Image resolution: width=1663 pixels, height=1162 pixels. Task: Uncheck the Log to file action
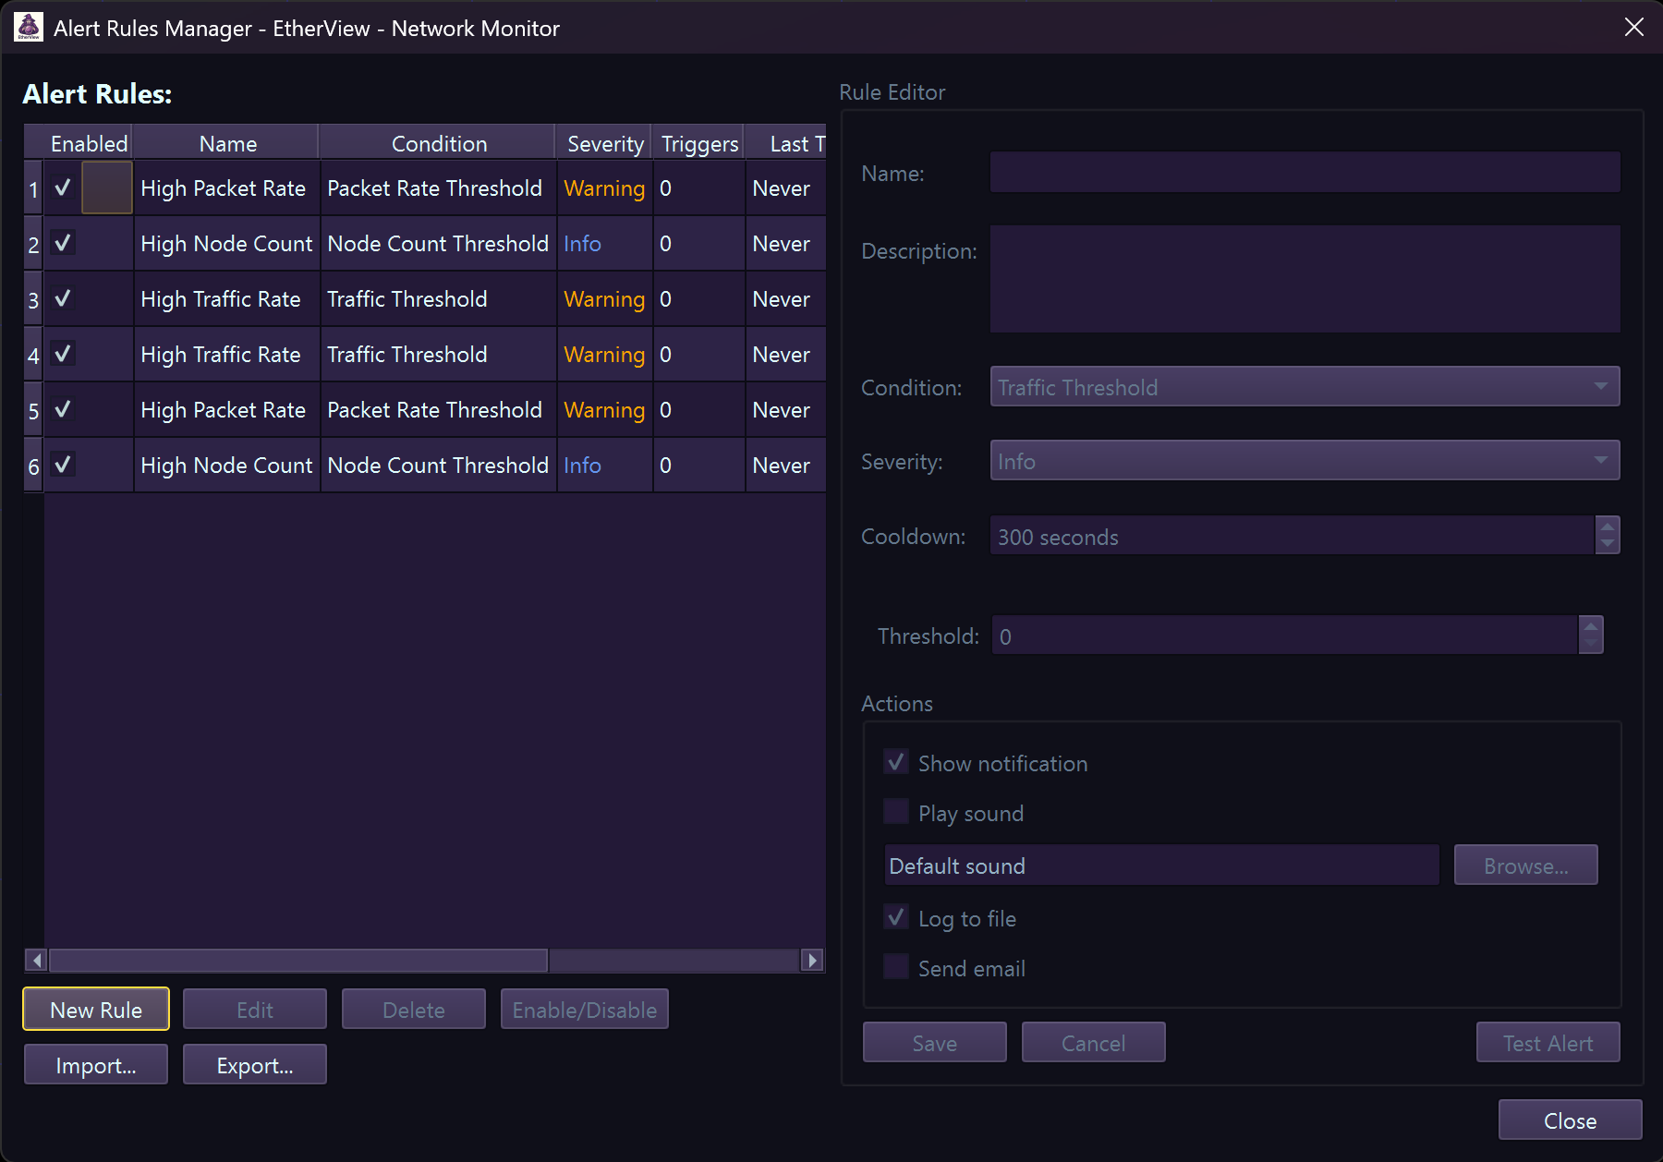point(895,916)
